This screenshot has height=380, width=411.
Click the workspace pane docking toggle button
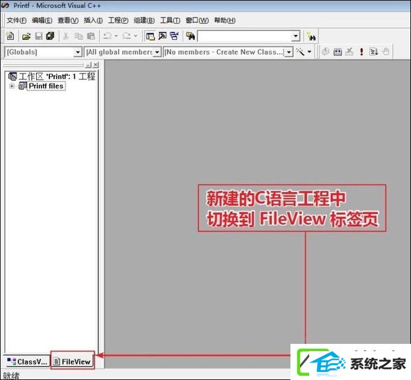tap(89, 64)
